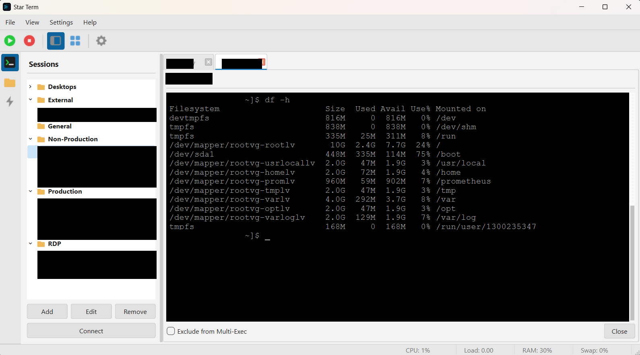
Task: Click the /dev/sda1 filesystem text
Action: pos(192,155)
